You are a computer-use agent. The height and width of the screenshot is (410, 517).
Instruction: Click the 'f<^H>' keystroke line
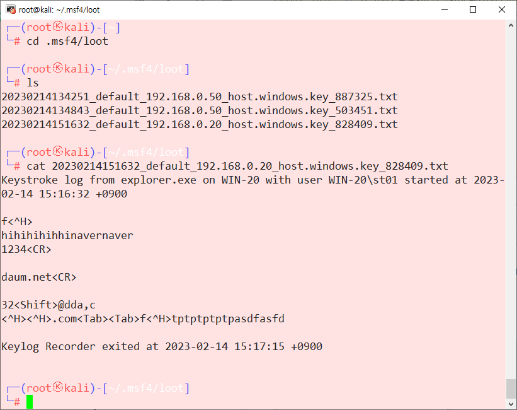[17, 221]
